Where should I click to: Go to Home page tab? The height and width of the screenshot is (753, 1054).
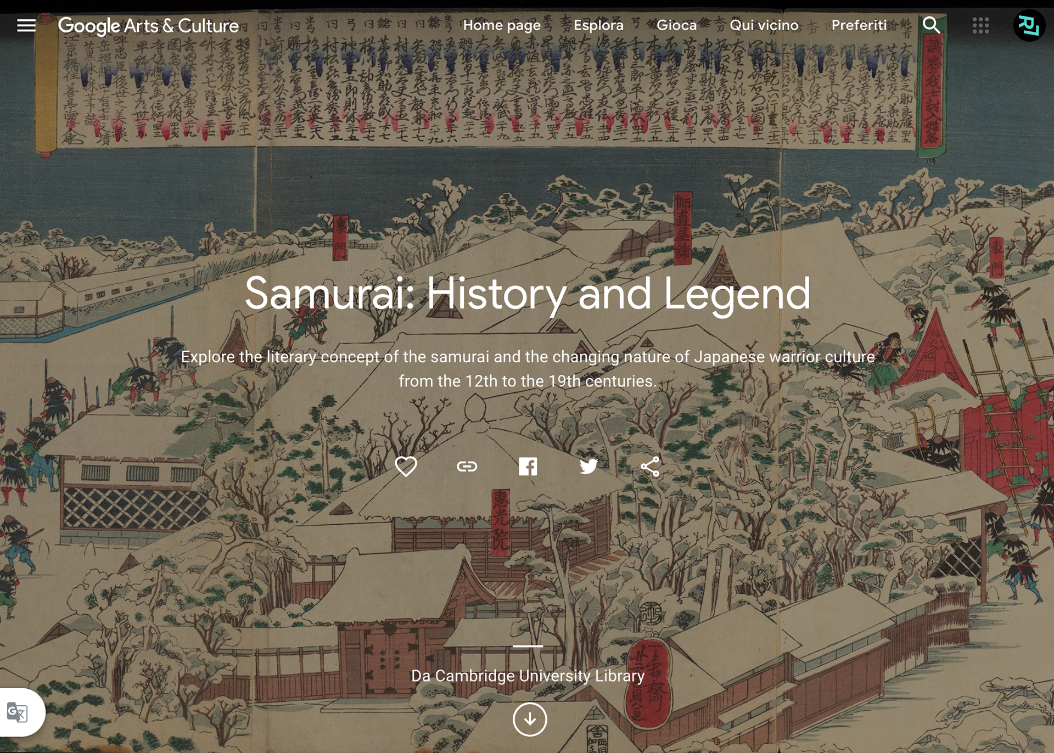[x=502, y=25]
